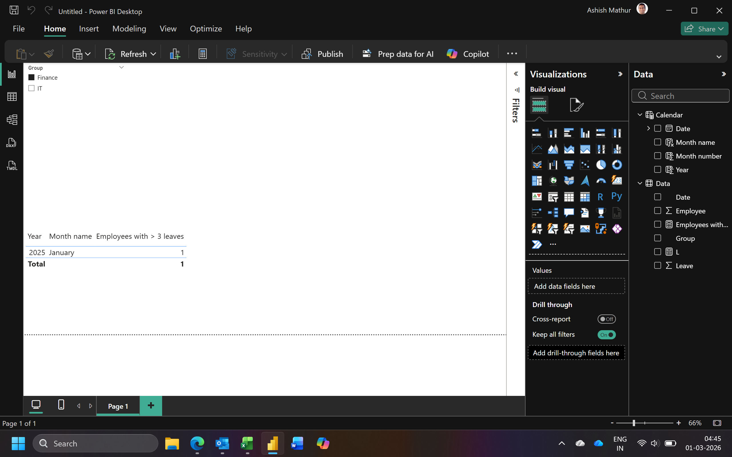
Task: Click the New measure calculator icon
Action: [202, 54]
